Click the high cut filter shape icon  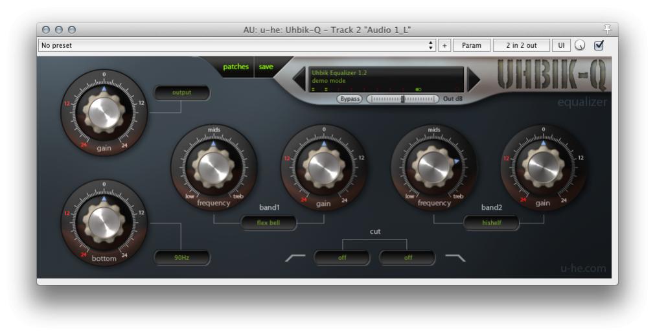coord(455,258)
